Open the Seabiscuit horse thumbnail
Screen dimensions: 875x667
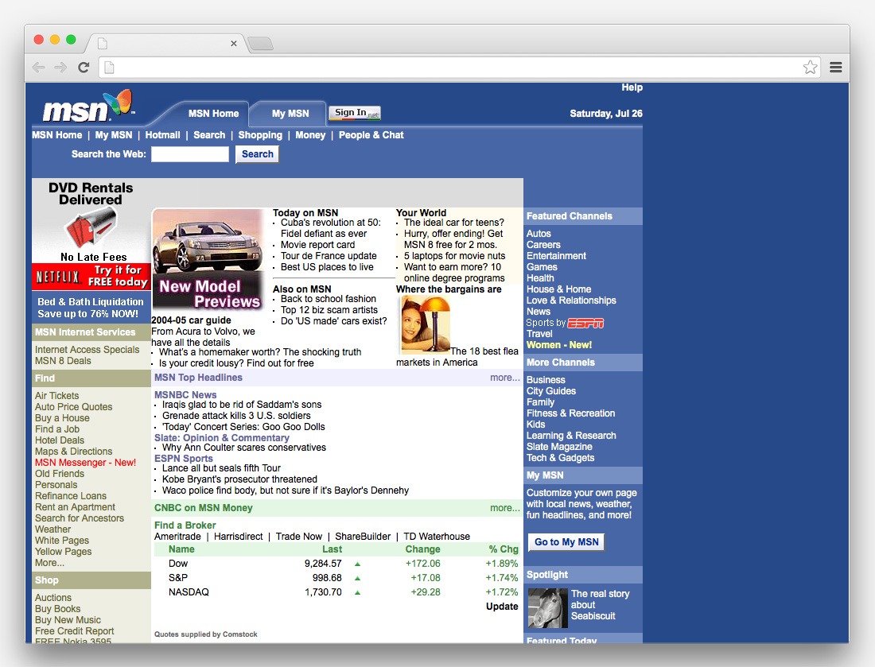pyautogui.click(x=547, y=608)
